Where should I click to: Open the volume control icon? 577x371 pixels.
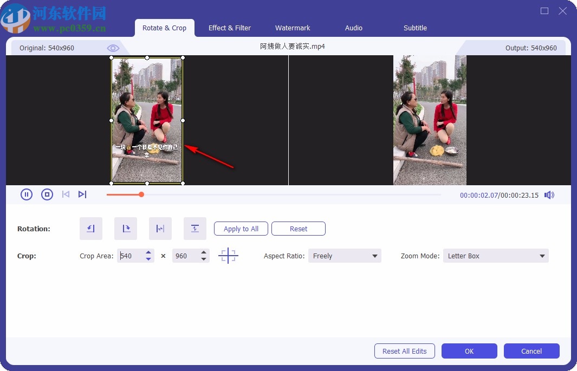pos(549,195)
